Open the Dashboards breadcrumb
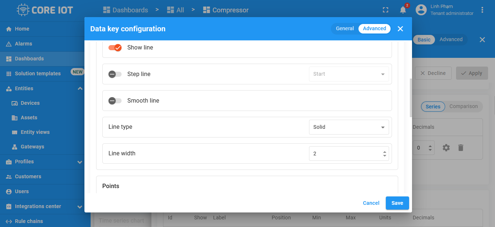 click(126, 10)
